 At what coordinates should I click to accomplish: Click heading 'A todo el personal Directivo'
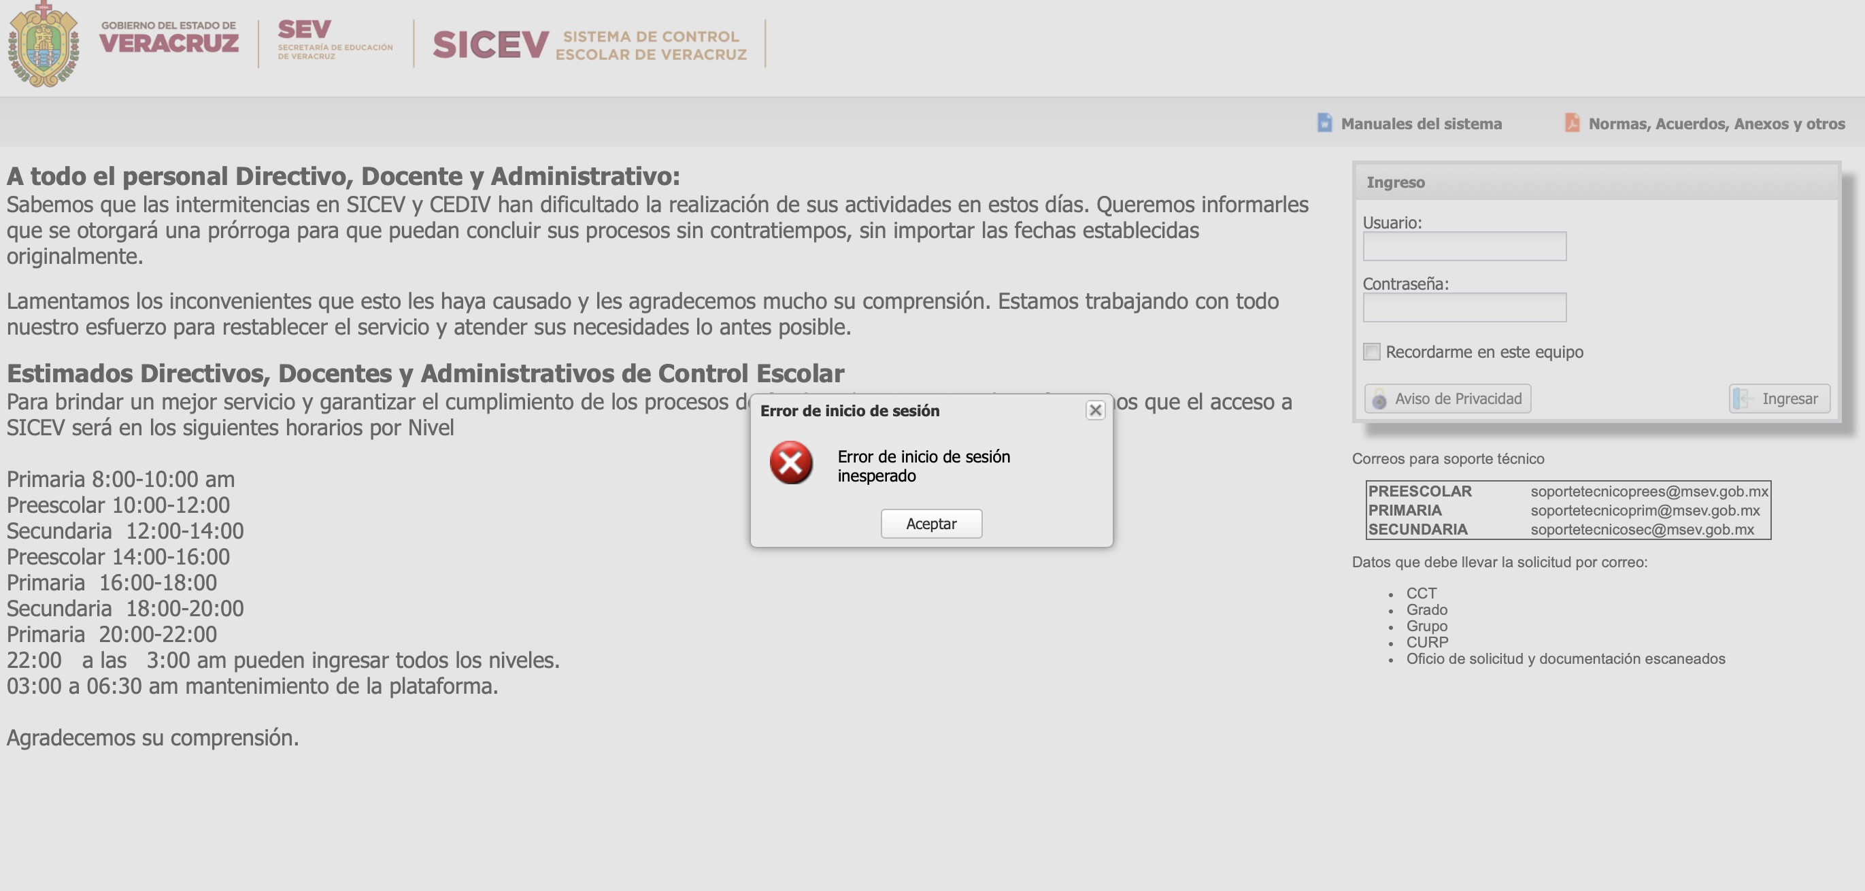tap(343, 176)
